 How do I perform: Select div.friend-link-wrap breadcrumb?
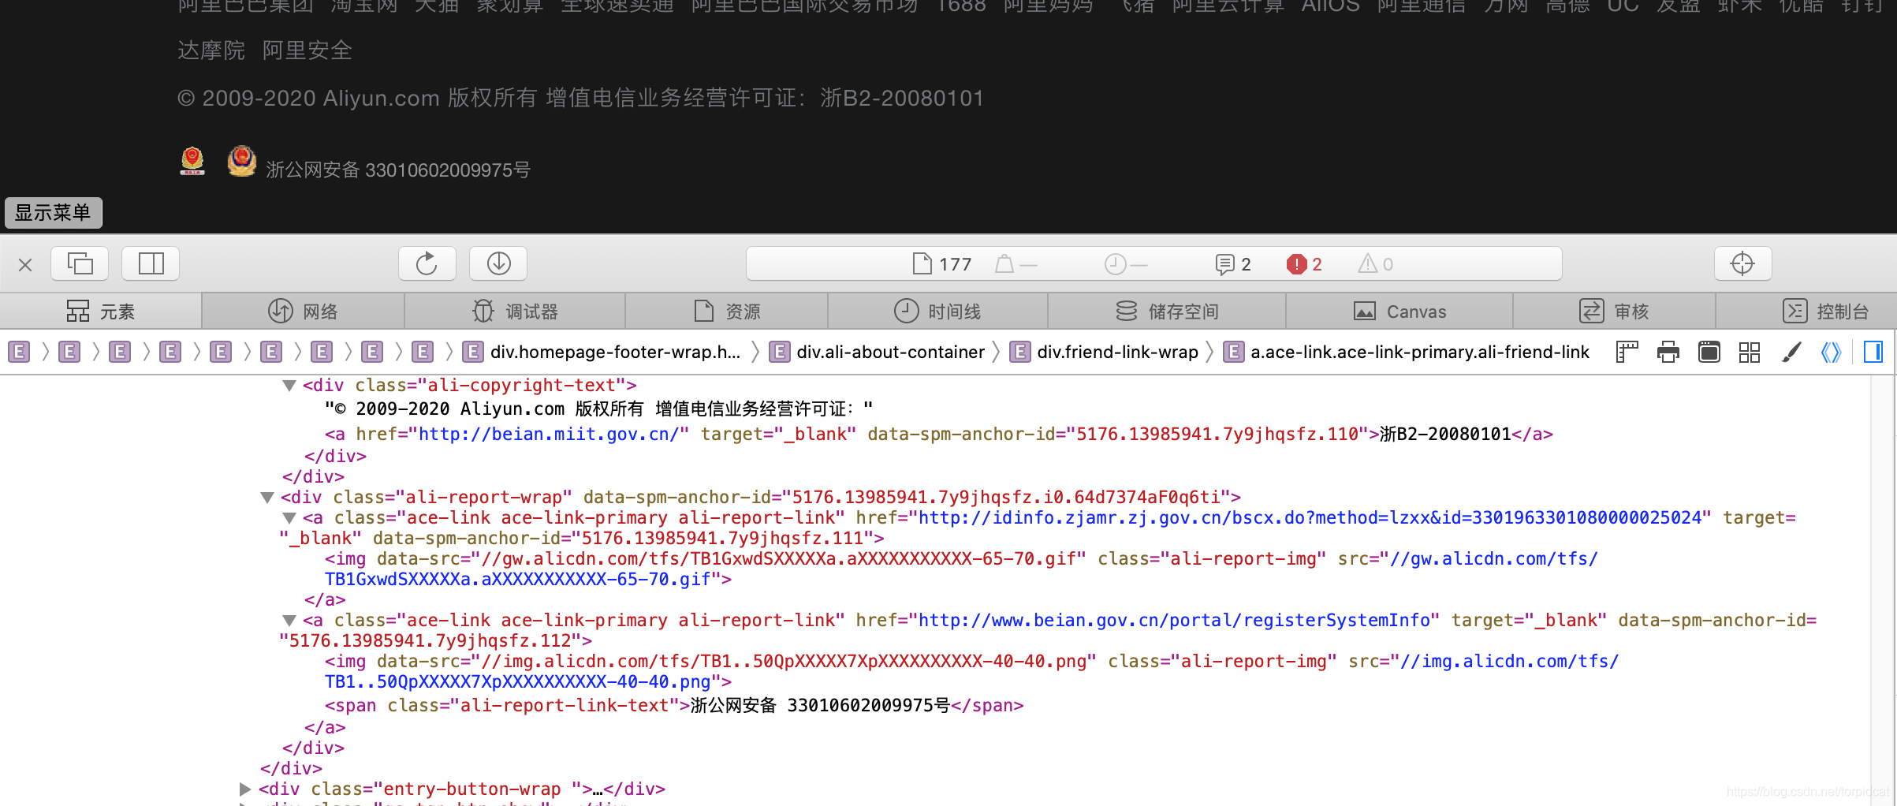pyautogui.click(x=1105, y=352)
